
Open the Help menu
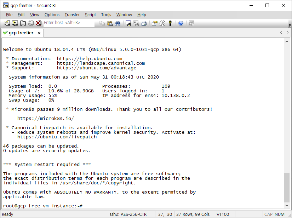pos(142,15)
